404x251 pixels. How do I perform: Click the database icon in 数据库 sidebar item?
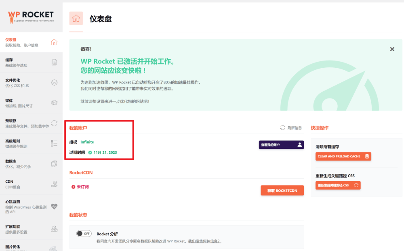coord(54,164)
